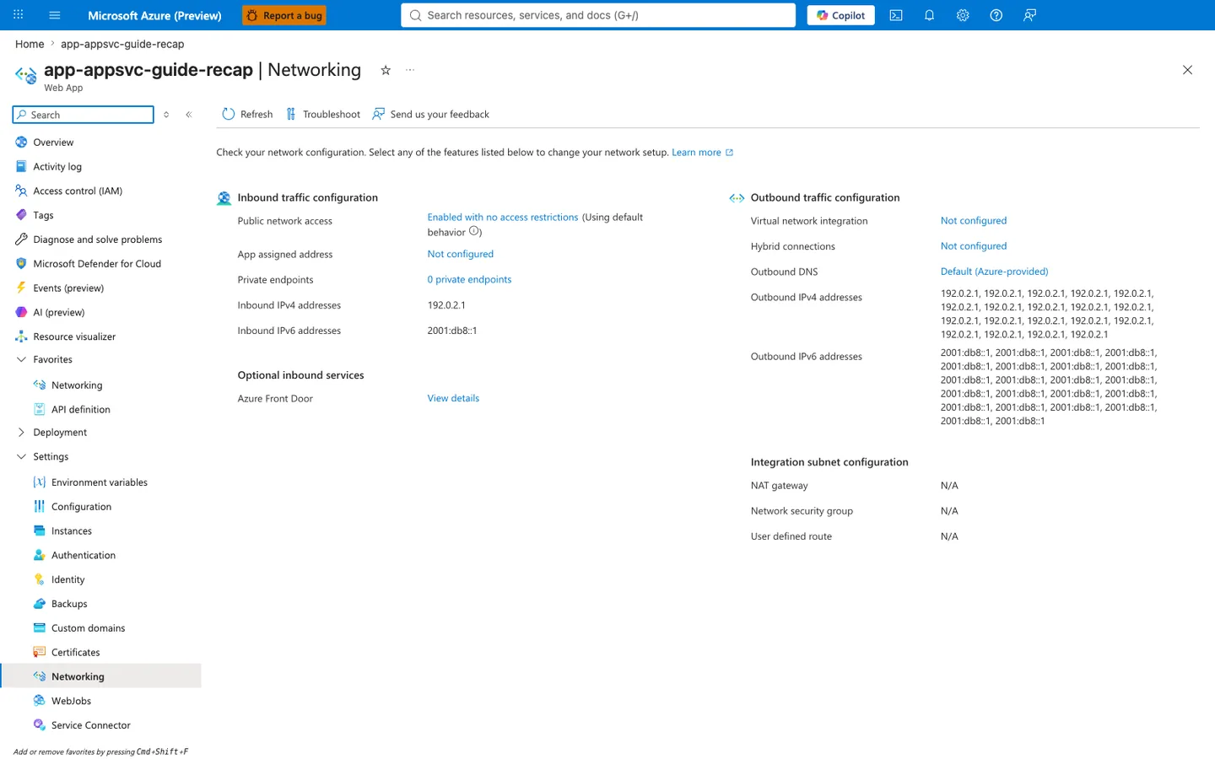
Task: Click the Report a bug button
Action: click(283, 15)
